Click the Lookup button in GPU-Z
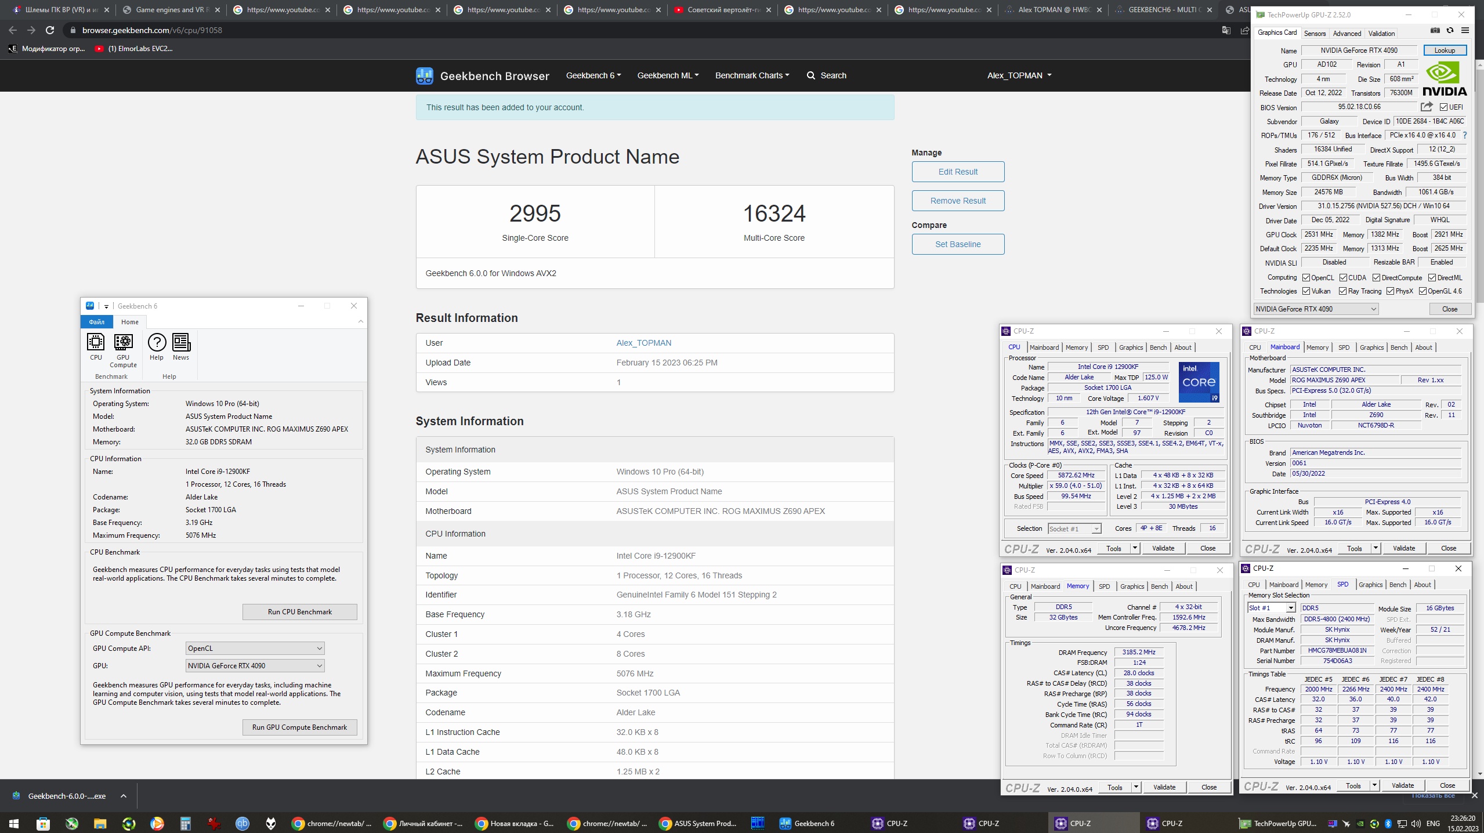The height and width of the screenshot is (833, 1484). tap(1445, 50)
